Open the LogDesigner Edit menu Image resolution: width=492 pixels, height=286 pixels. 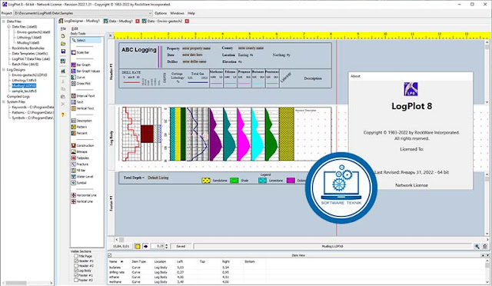tap(75, 28)
